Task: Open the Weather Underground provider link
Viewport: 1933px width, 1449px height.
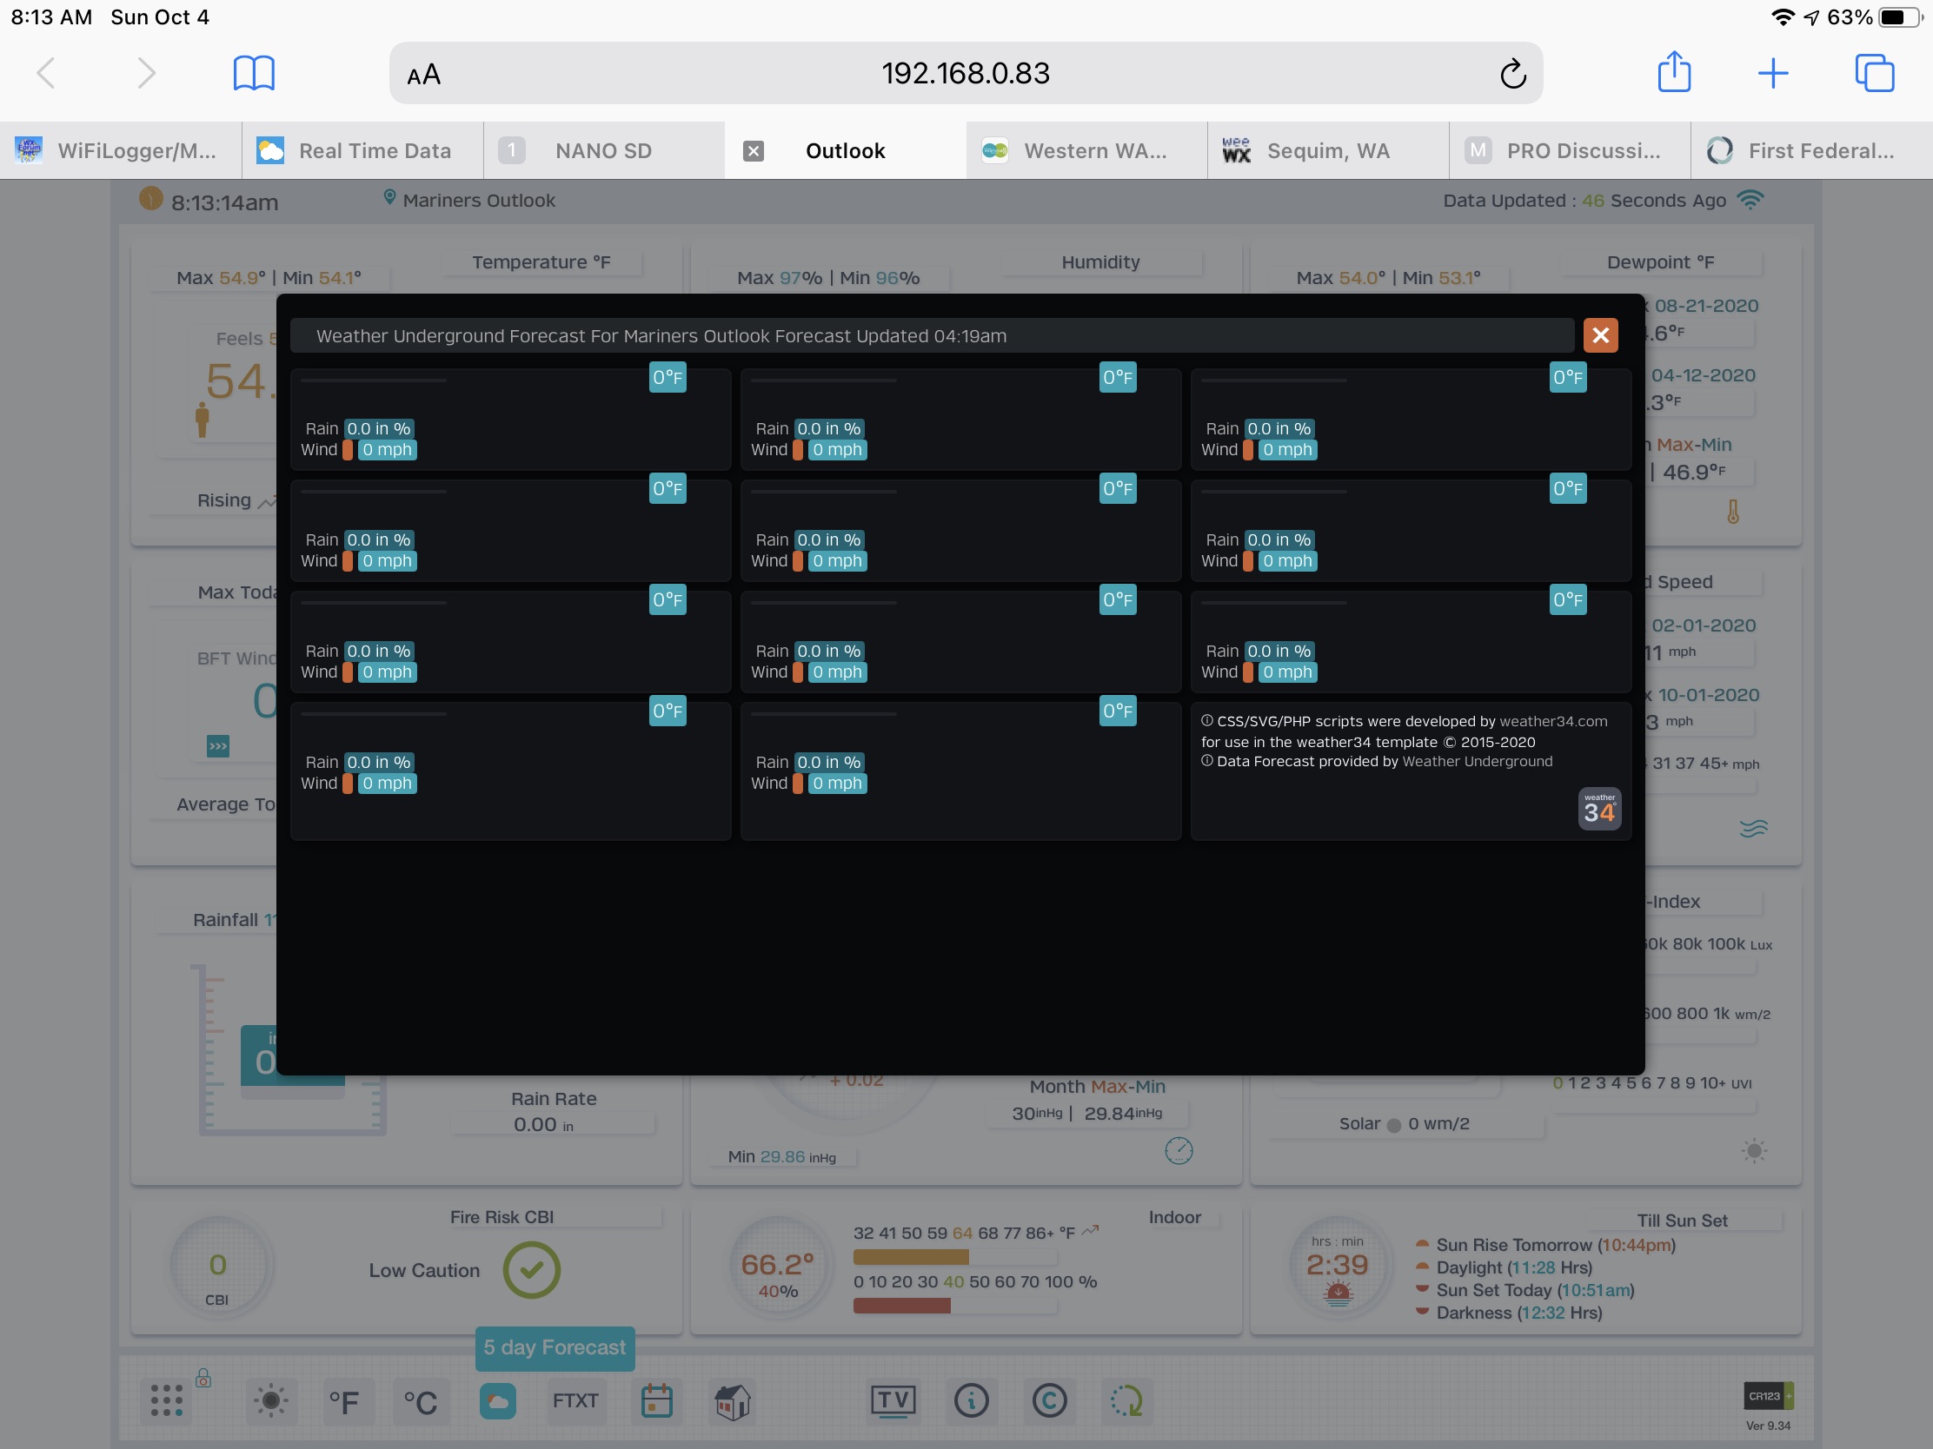Action: click(1477, 762)
